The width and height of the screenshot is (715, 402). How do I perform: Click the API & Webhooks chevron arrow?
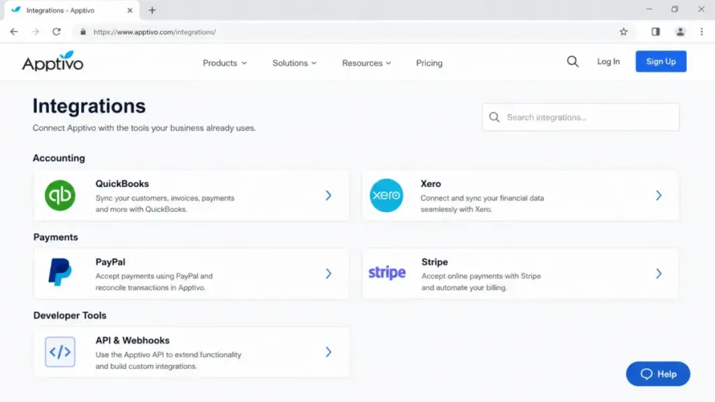pyautogui.click(x=328, y=352)
